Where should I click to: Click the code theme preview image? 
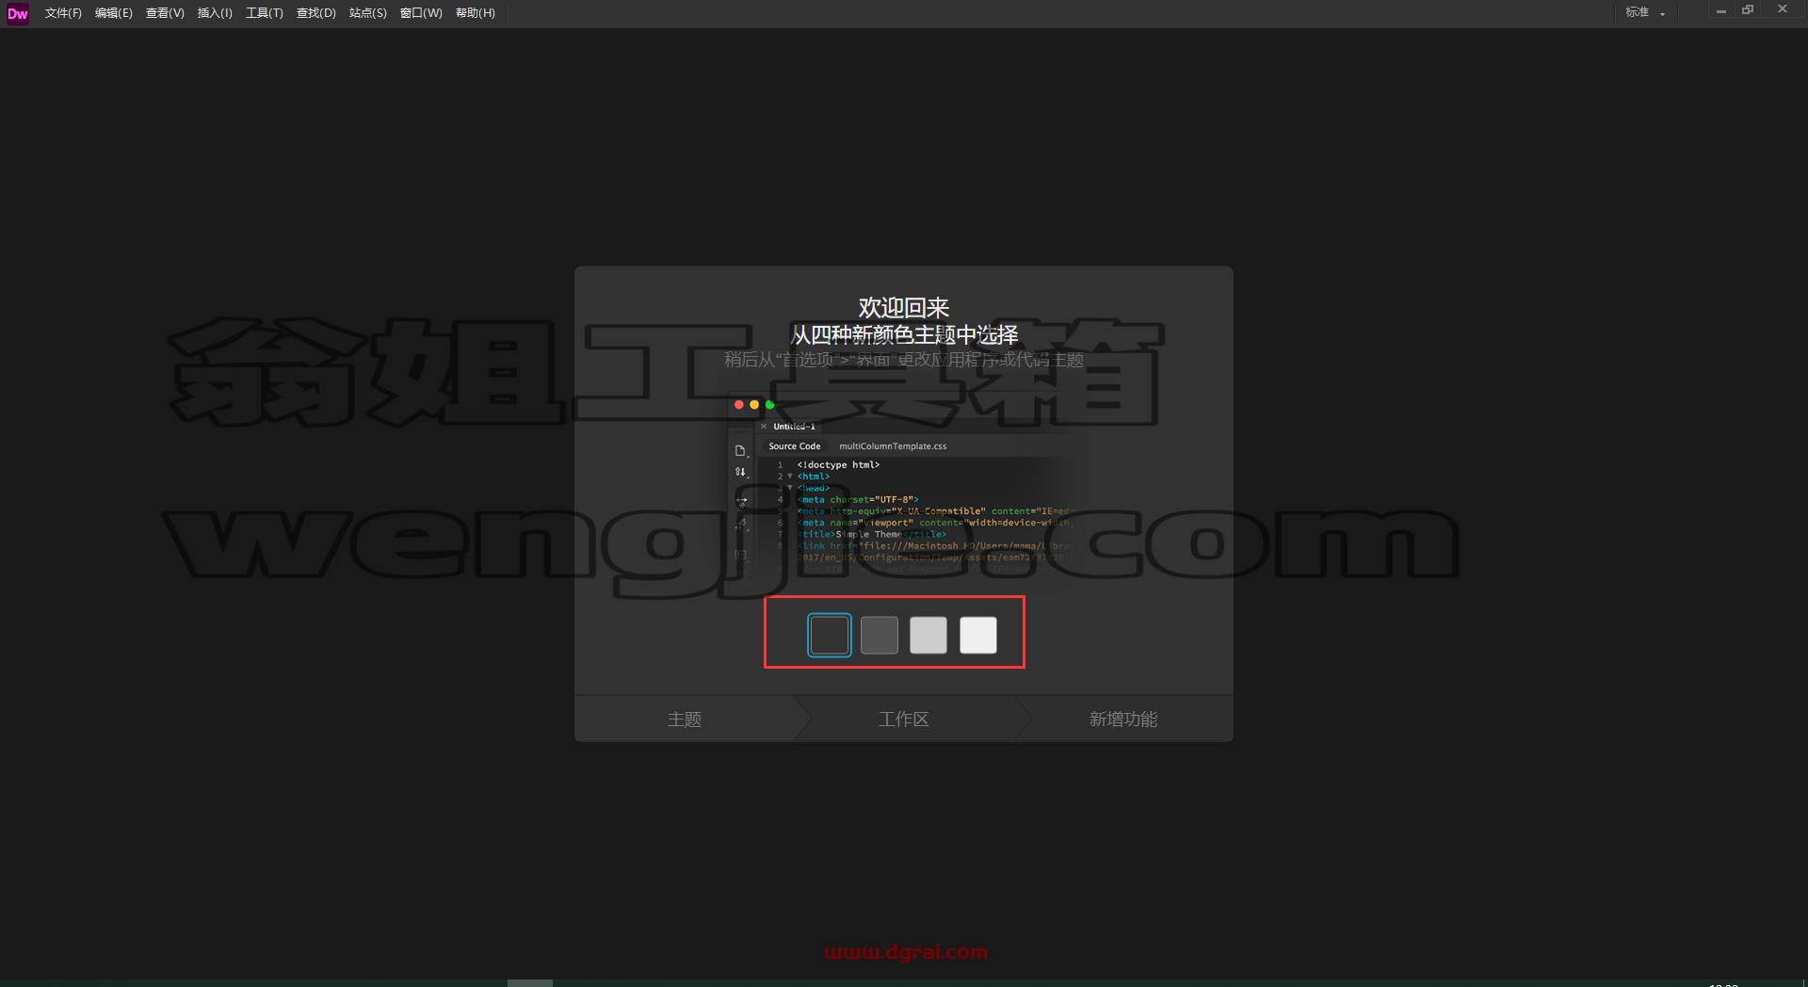[902, 485]
